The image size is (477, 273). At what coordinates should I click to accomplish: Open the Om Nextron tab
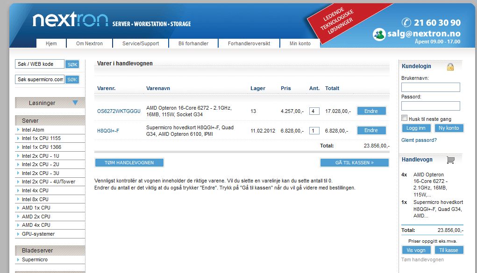point(89,43)
